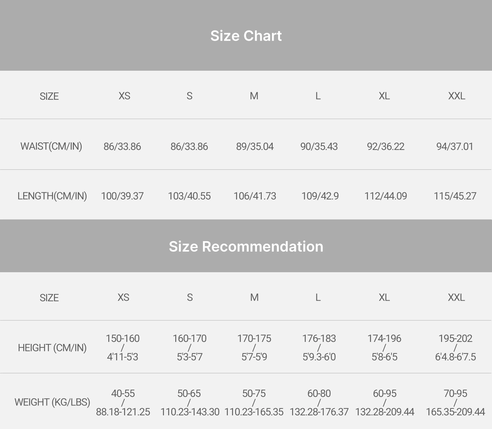Image resolution: width=492 pixels, height=429 pixels.
Task: Click height range 150-160 for XS
Action: click(123, 338)
